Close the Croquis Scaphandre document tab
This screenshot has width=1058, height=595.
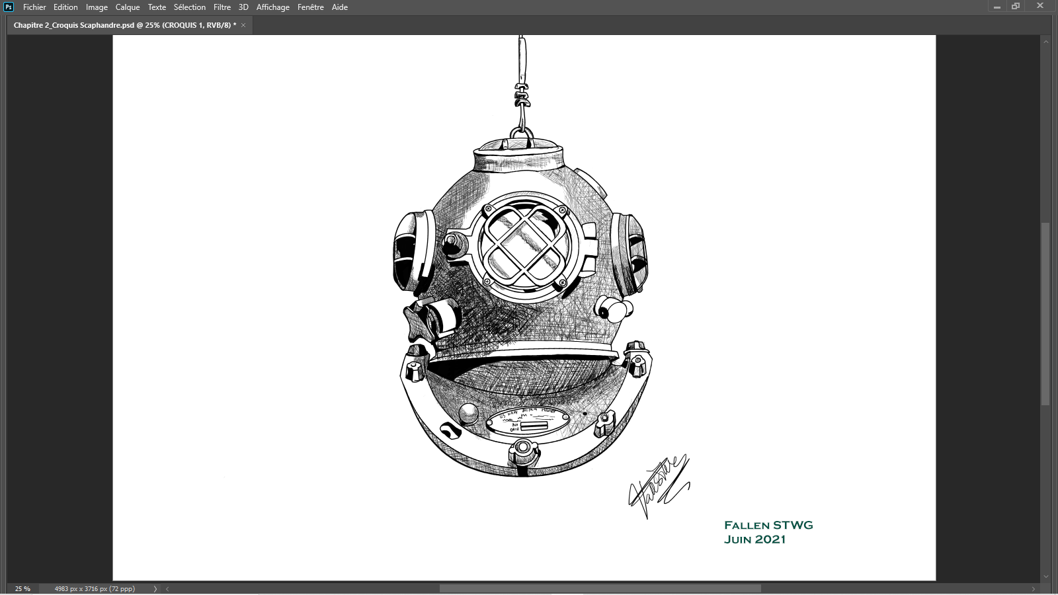pyautogui.click(x=243, y=25)
